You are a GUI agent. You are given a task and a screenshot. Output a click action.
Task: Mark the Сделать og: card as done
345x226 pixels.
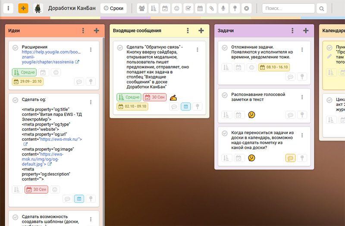[15, 100]
